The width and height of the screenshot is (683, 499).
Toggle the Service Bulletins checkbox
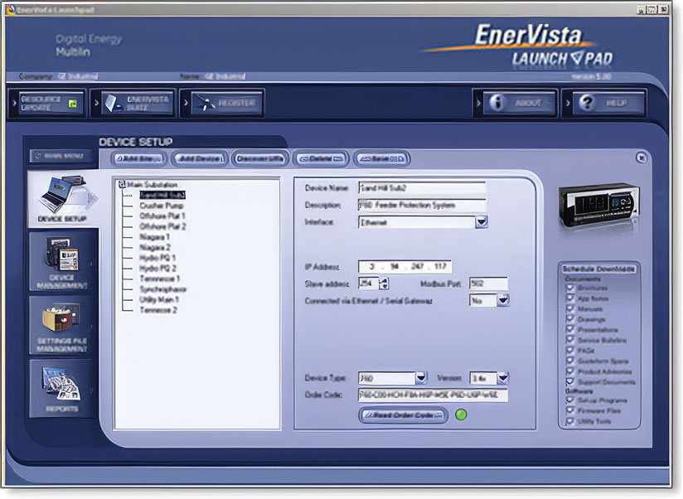coord(569,340)
